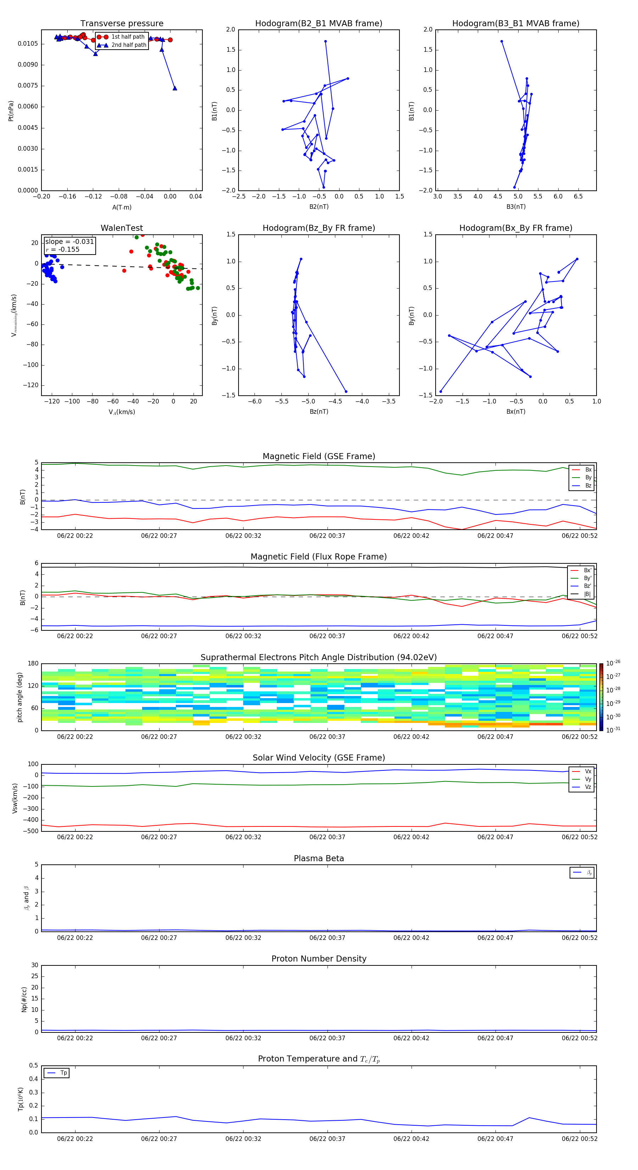This screenshot has height=1170, width=638.
Task: Click the "Tp(10^6K)" y-axis label
Action: [21, 1099]
